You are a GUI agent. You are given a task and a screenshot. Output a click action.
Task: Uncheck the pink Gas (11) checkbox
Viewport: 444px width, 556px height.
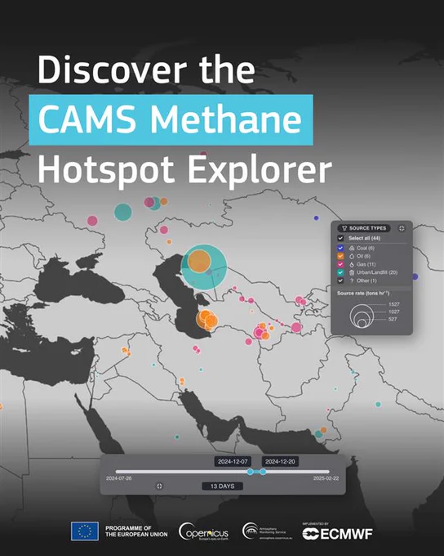[340, 264]
